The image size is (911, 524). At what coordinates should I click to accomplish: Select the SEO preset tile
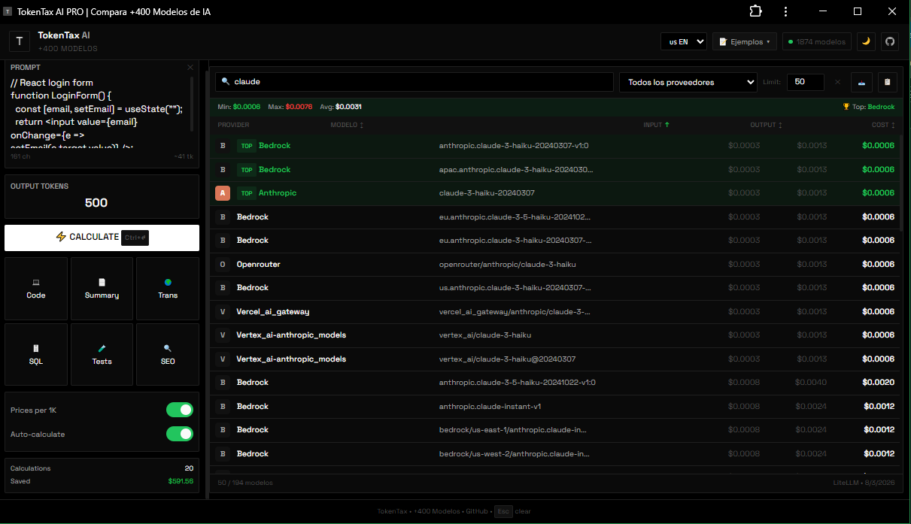pos(168,355)
